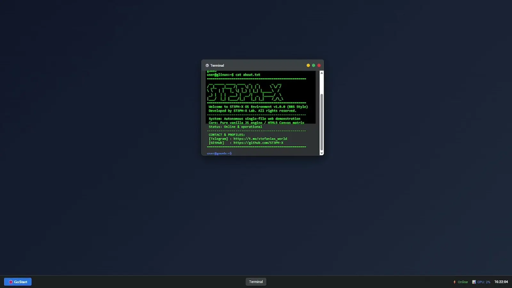
Task: Click the 'Developed by ST3PH-X Lab' line
Action: click(252, 111)
